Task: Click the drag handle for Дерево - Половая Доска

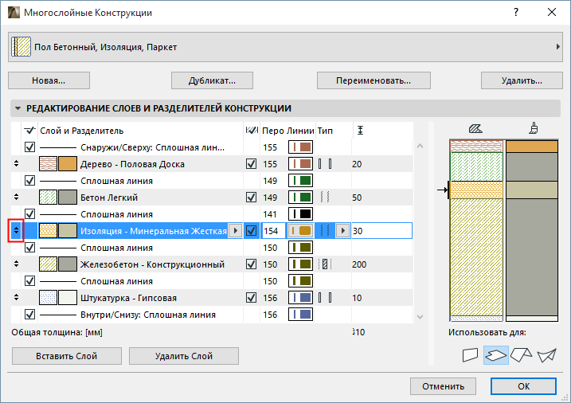Action: (x=16, y=164)
